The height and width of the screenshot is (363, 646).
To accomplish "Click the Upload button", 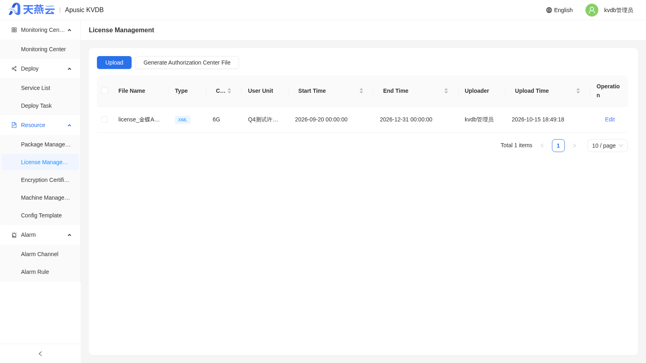I will coord(114,63).
